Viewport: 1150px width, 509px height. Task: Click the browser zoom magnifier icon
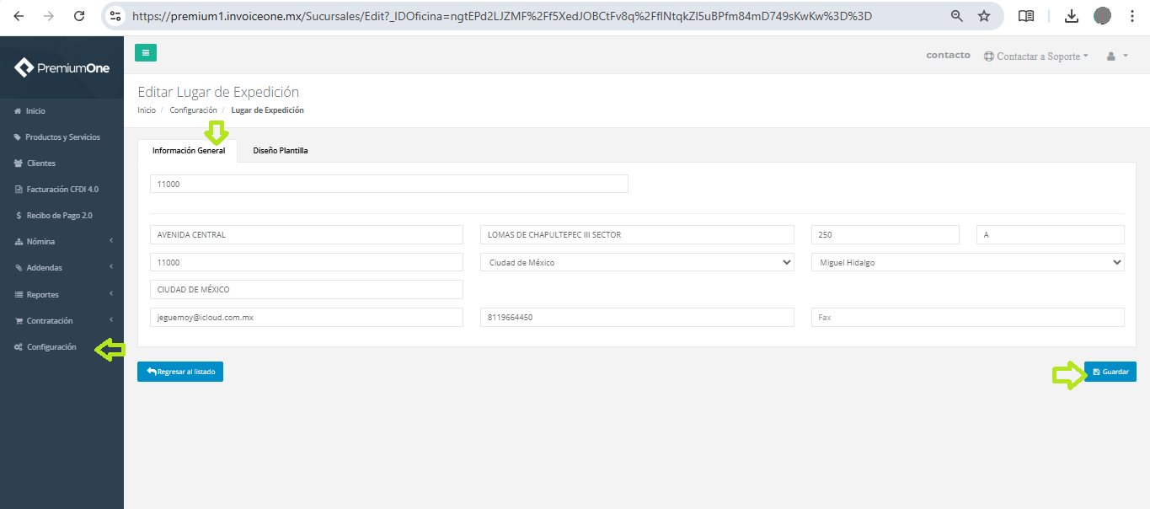click(x=957, y=16)
